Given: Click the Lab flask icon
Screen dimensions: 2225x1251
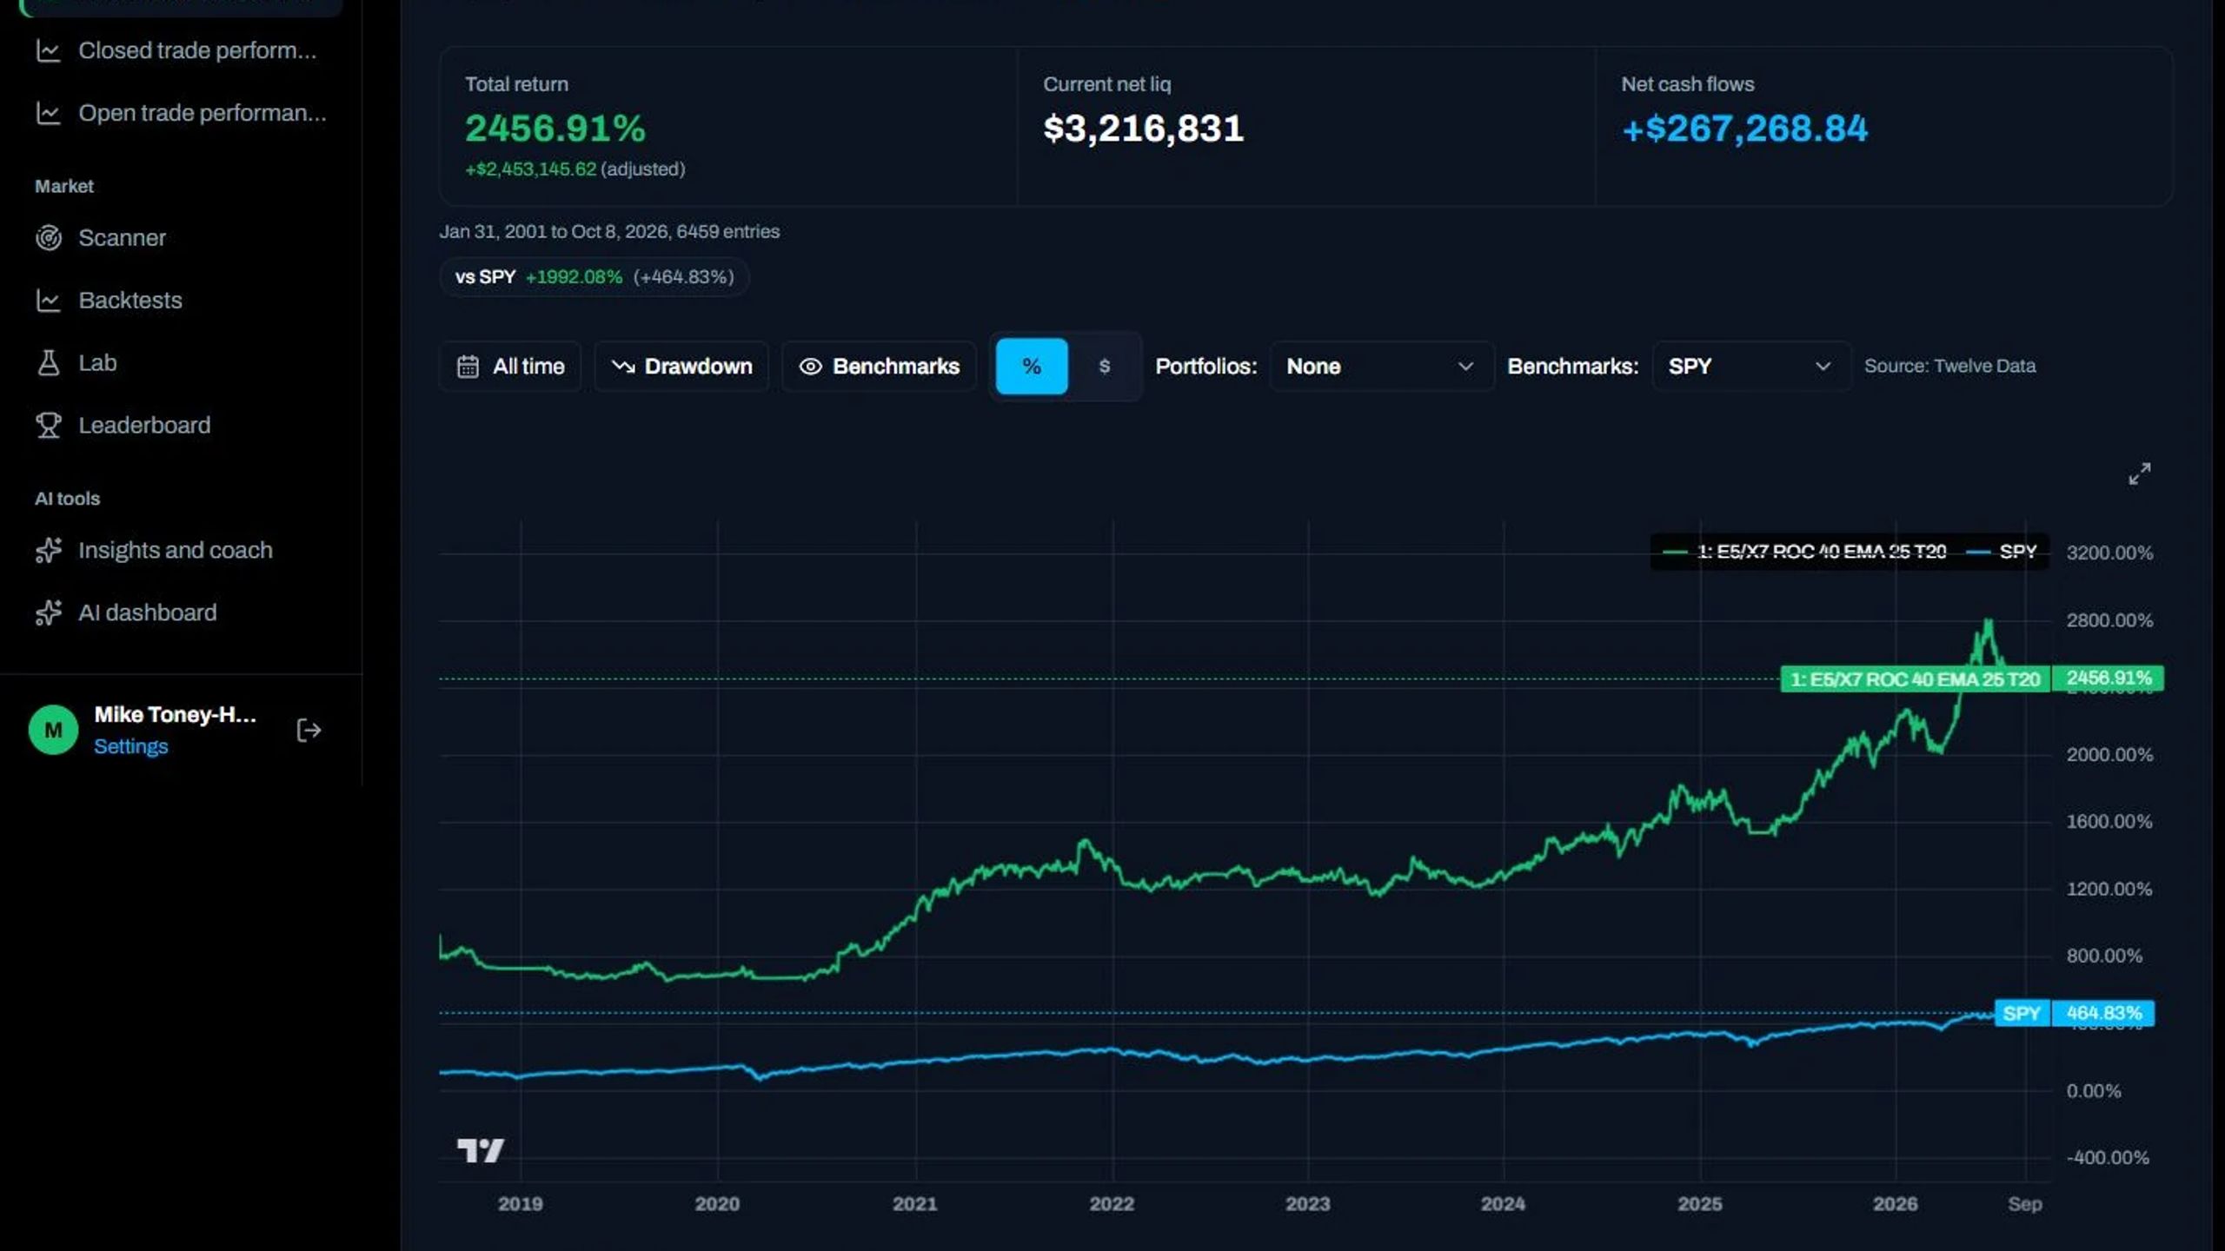Looking at the screenshot, I should click(49, 363).
